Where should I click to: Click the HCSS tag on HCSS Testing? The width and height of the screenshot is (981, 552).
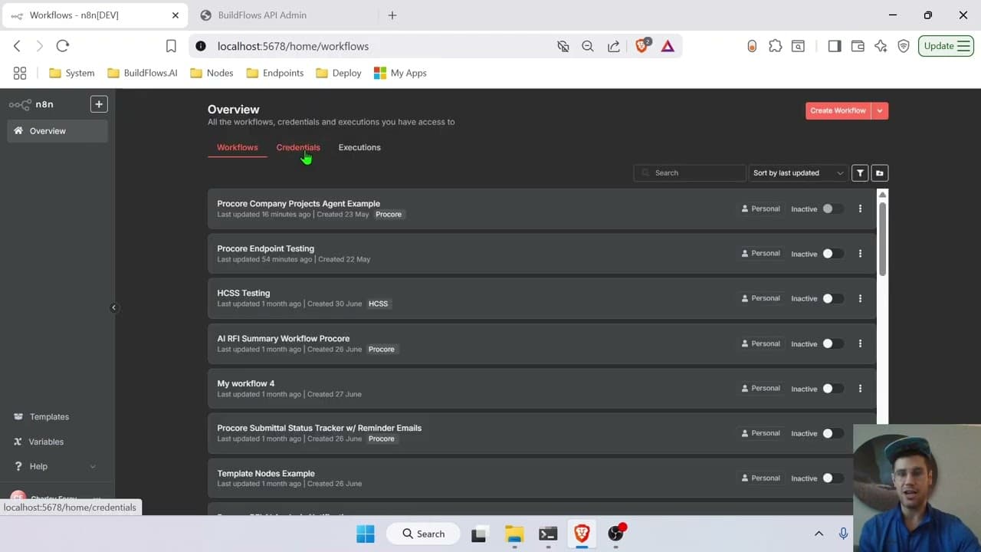point(379,304)
